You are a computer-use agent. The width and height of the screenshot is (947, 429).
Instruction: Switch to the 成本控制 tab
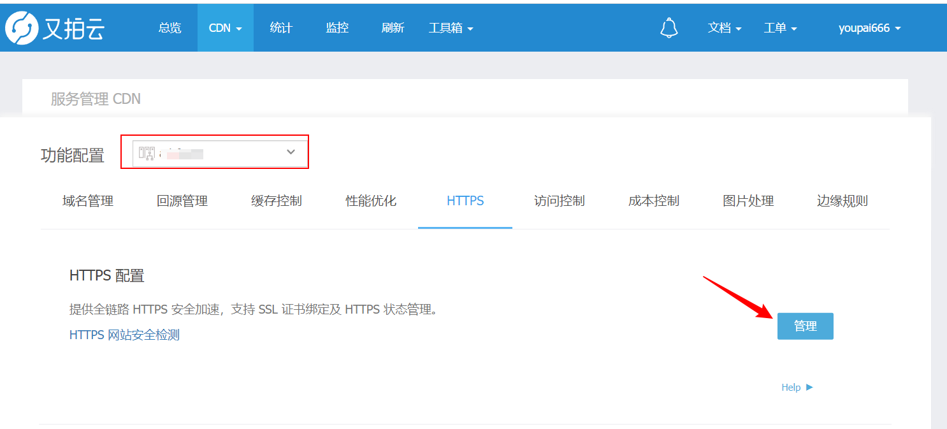(x=654, y=201)
